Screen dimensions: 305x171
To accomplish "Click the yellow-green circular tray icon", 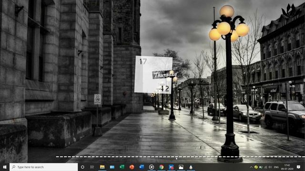I will point(256,167).
